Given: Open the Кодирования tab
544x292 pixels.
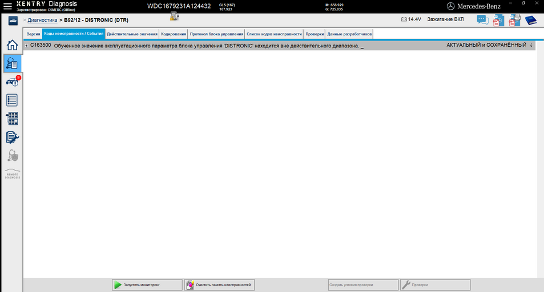Looking at the screenshot, I should 174,34.
